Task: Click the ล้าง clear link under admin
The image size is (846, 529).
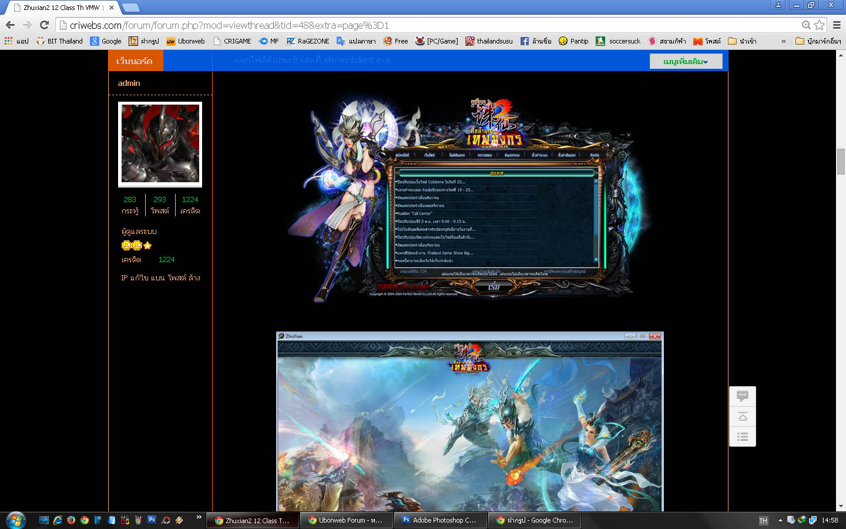Action: (x=194, y=277)
